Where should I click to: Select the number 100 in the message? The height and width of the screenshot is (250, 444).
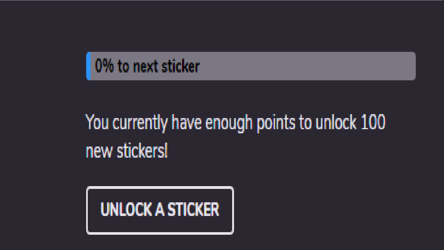(372, 123)
